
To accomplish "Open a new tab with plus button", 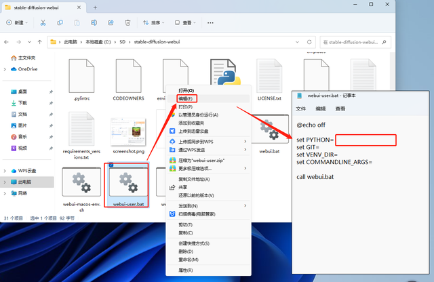I will point(95,7).
